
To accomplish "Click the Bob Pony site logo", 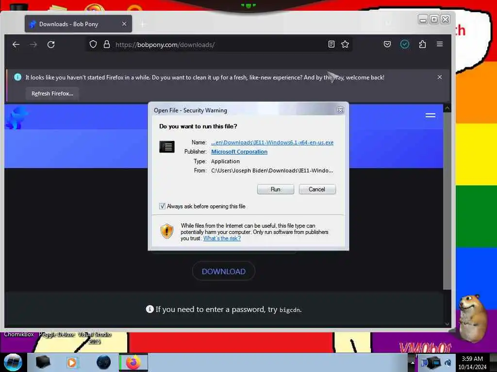I will (x=17, y=118).
